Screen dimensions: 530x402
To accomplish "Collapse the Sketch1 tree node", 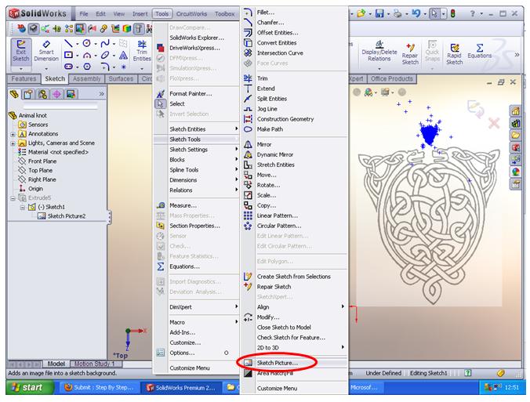I will point(22,207).
